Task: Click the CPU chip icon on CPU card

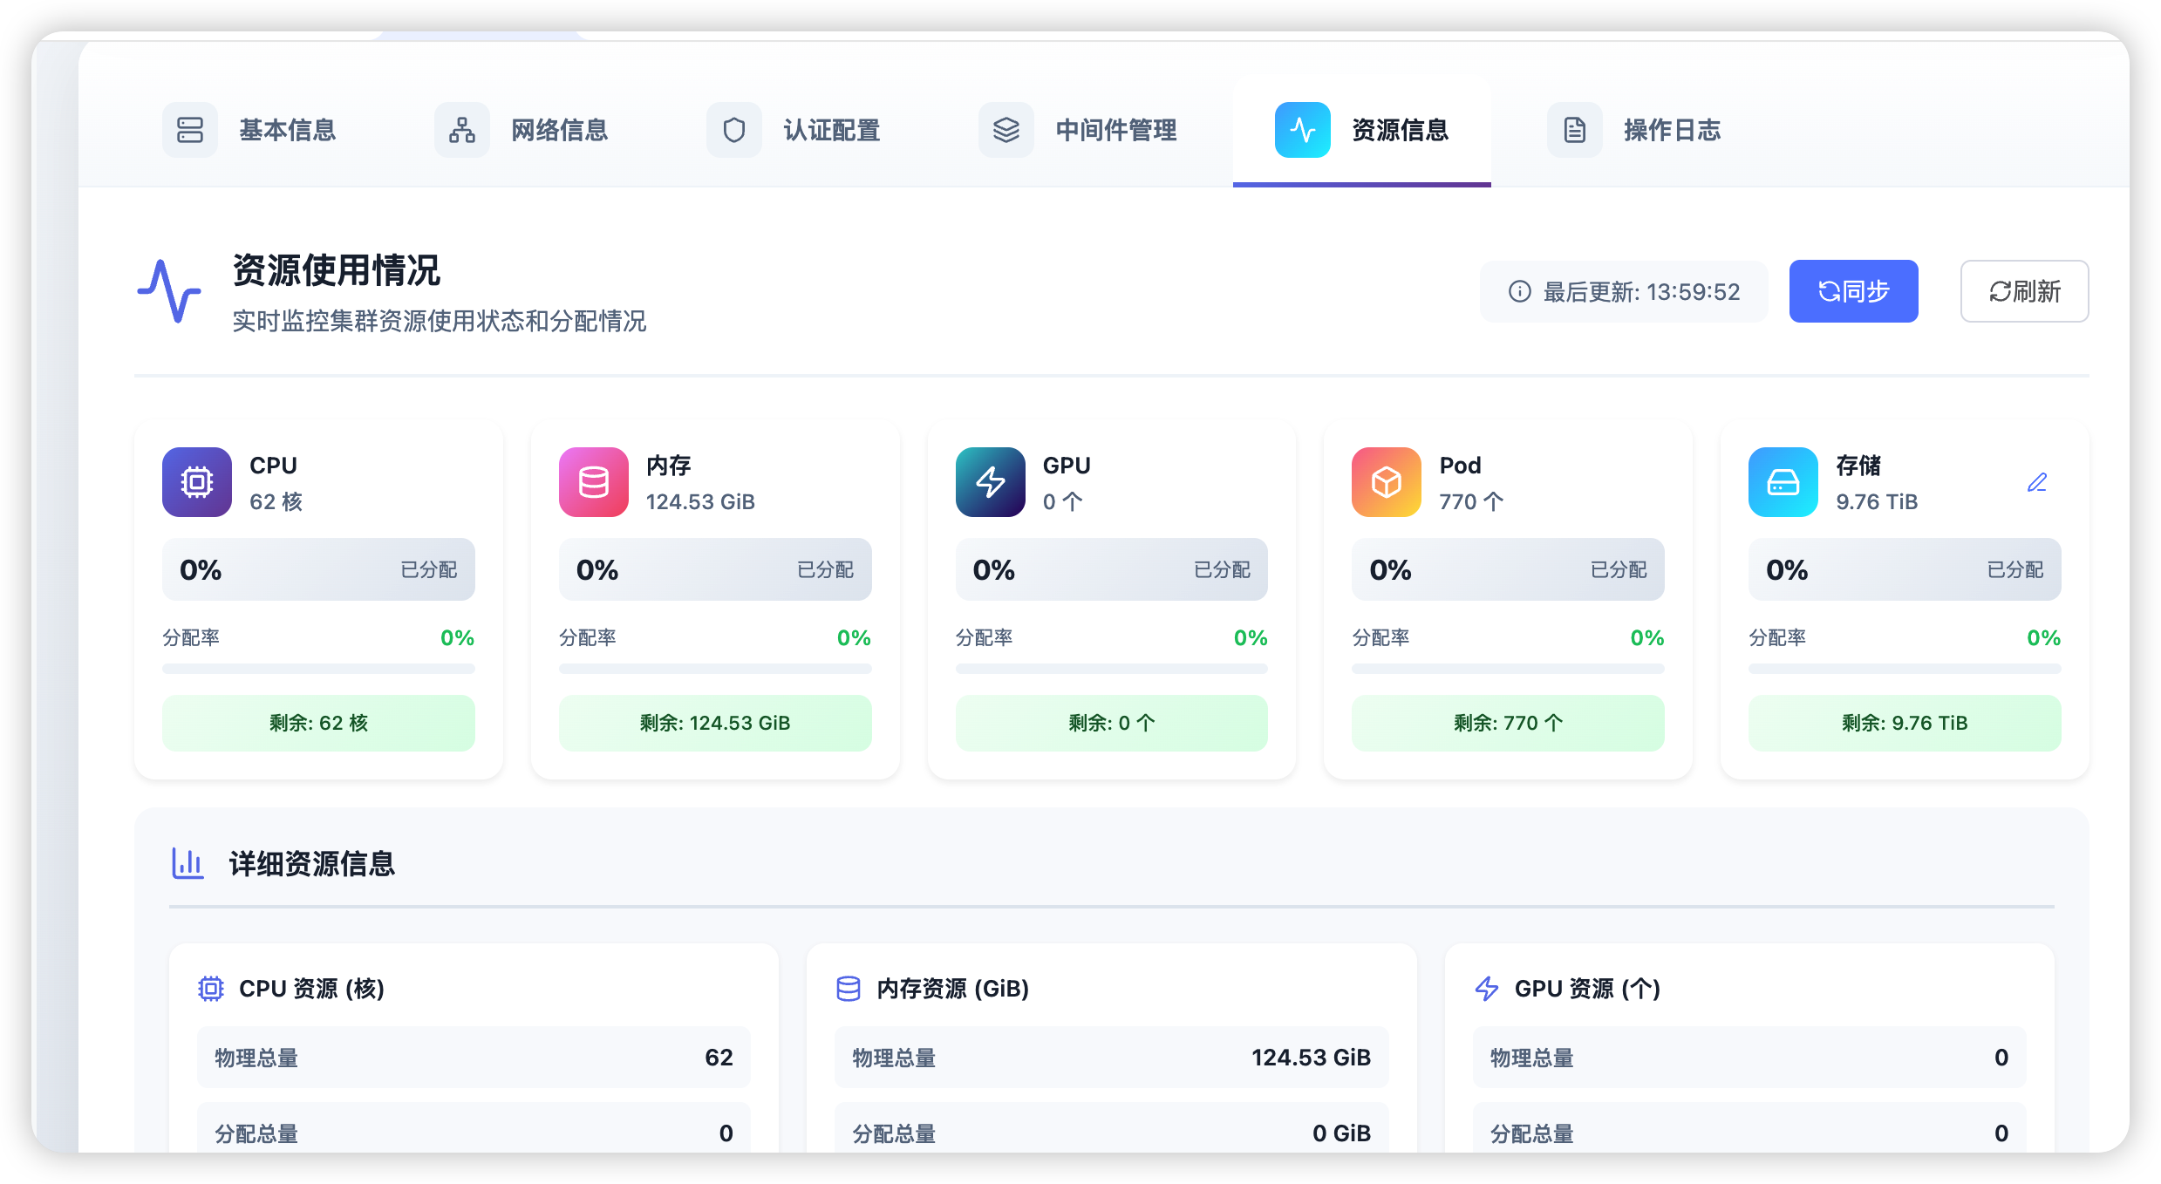Action: [x=197, y=482]
